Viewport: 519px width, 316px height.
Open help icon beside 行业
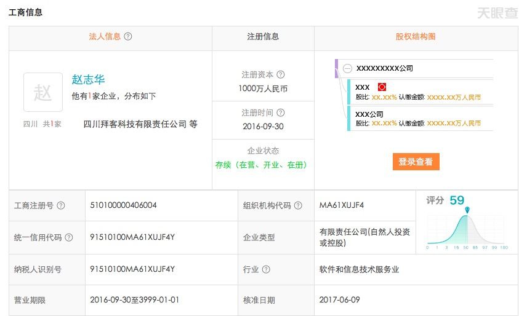pyautogui.click(x=266, y=269)
